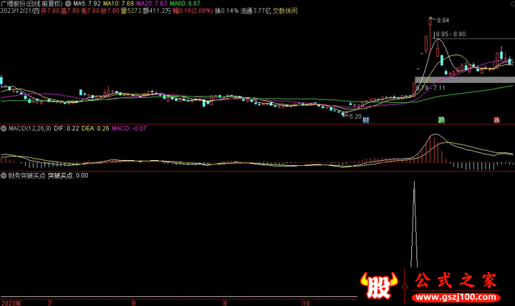Click the 2023年 label on time axis

coord(11,303)
